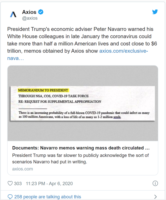The height and width of the screenshot is (200, 166).
Task: Click the axios.com domain in card
Action: (x=23, y=169)
